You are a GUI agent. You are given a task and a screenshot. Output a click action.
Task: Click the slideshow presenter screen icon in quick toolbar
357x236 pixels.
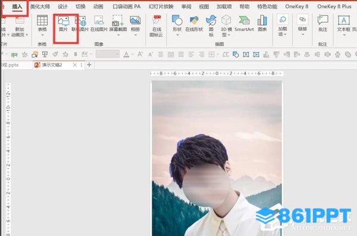(45, 54)
